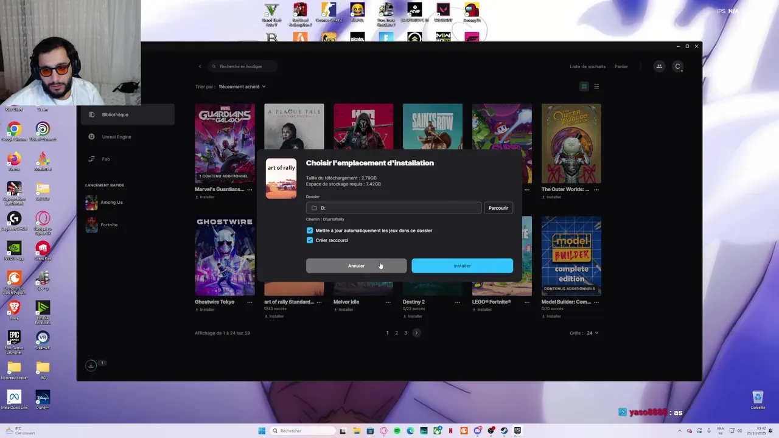This screenshot has height=438, width=779.
Task: Open the Liste de souhaits link
Action: pyautogui.click(x=587, y=66)
